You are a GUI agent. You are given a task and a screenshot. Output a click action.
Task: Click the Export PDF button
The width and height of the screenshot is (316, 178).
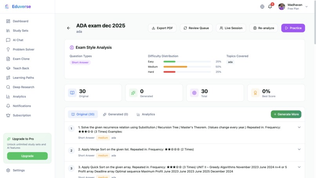162,28
